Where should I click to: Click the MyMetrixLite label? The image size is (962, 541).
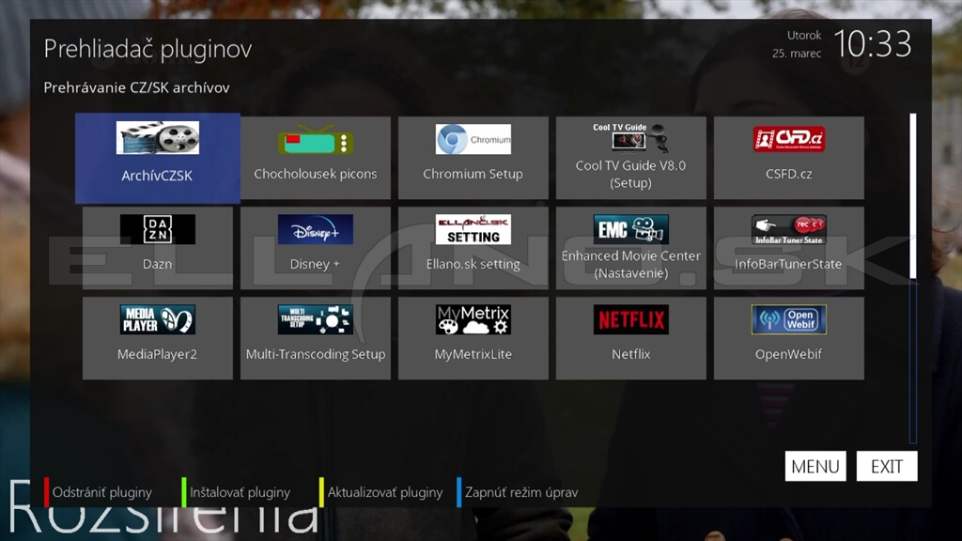(473, 354)
